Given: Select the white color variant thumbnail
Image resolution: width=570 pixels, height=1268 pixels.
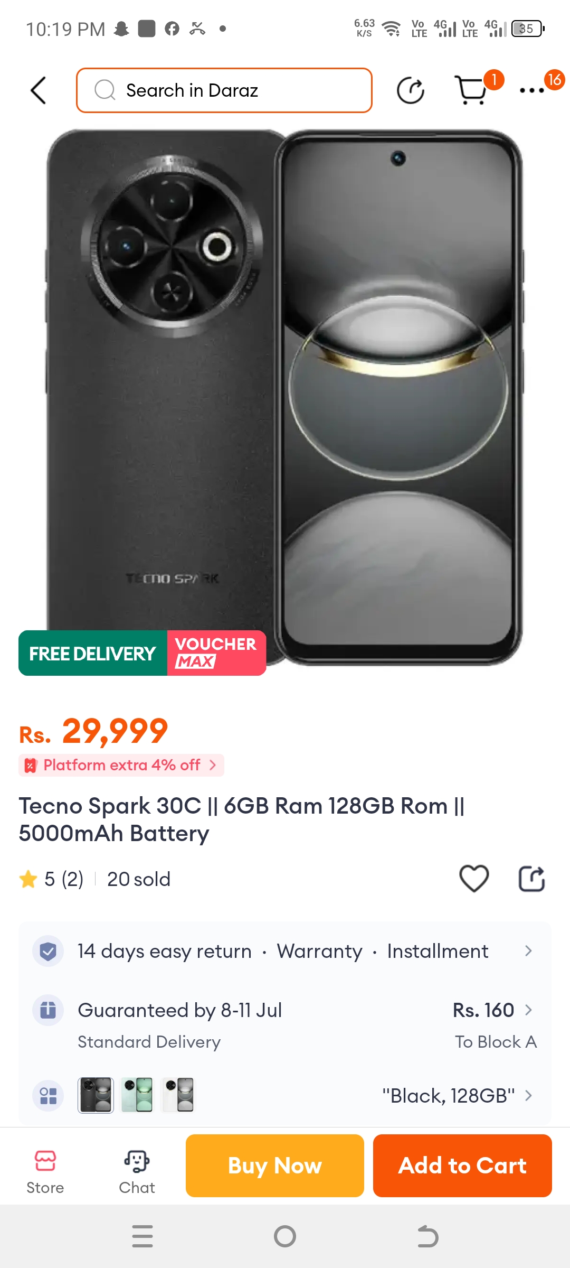Looking at the screenshot, I should point(178,1095).
